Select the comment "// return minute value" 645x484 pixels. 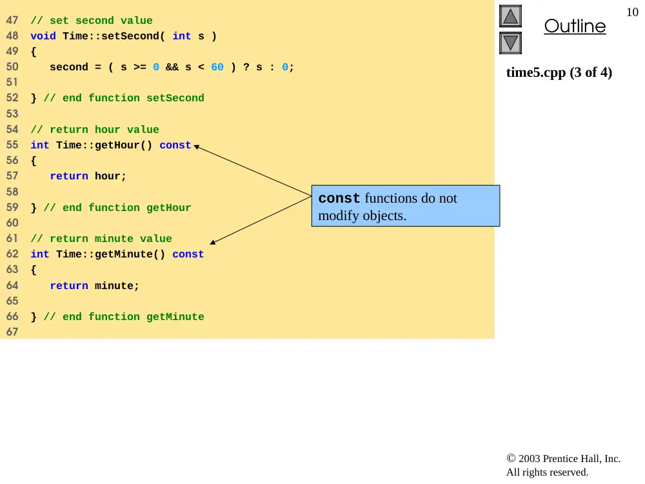[x=101, y=239]
